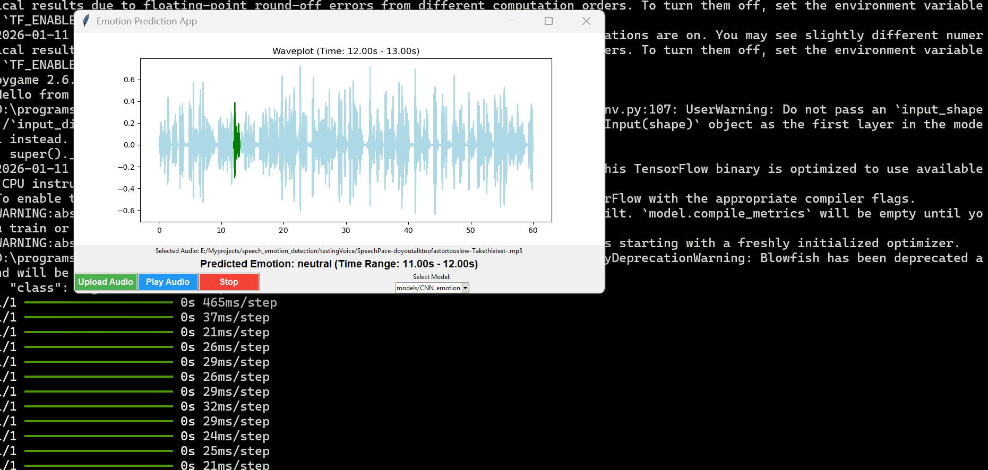Image resolution: width=988 pixels, height=470 pixels.
Task: Click the Select Model label
Action: click(432, 277)
